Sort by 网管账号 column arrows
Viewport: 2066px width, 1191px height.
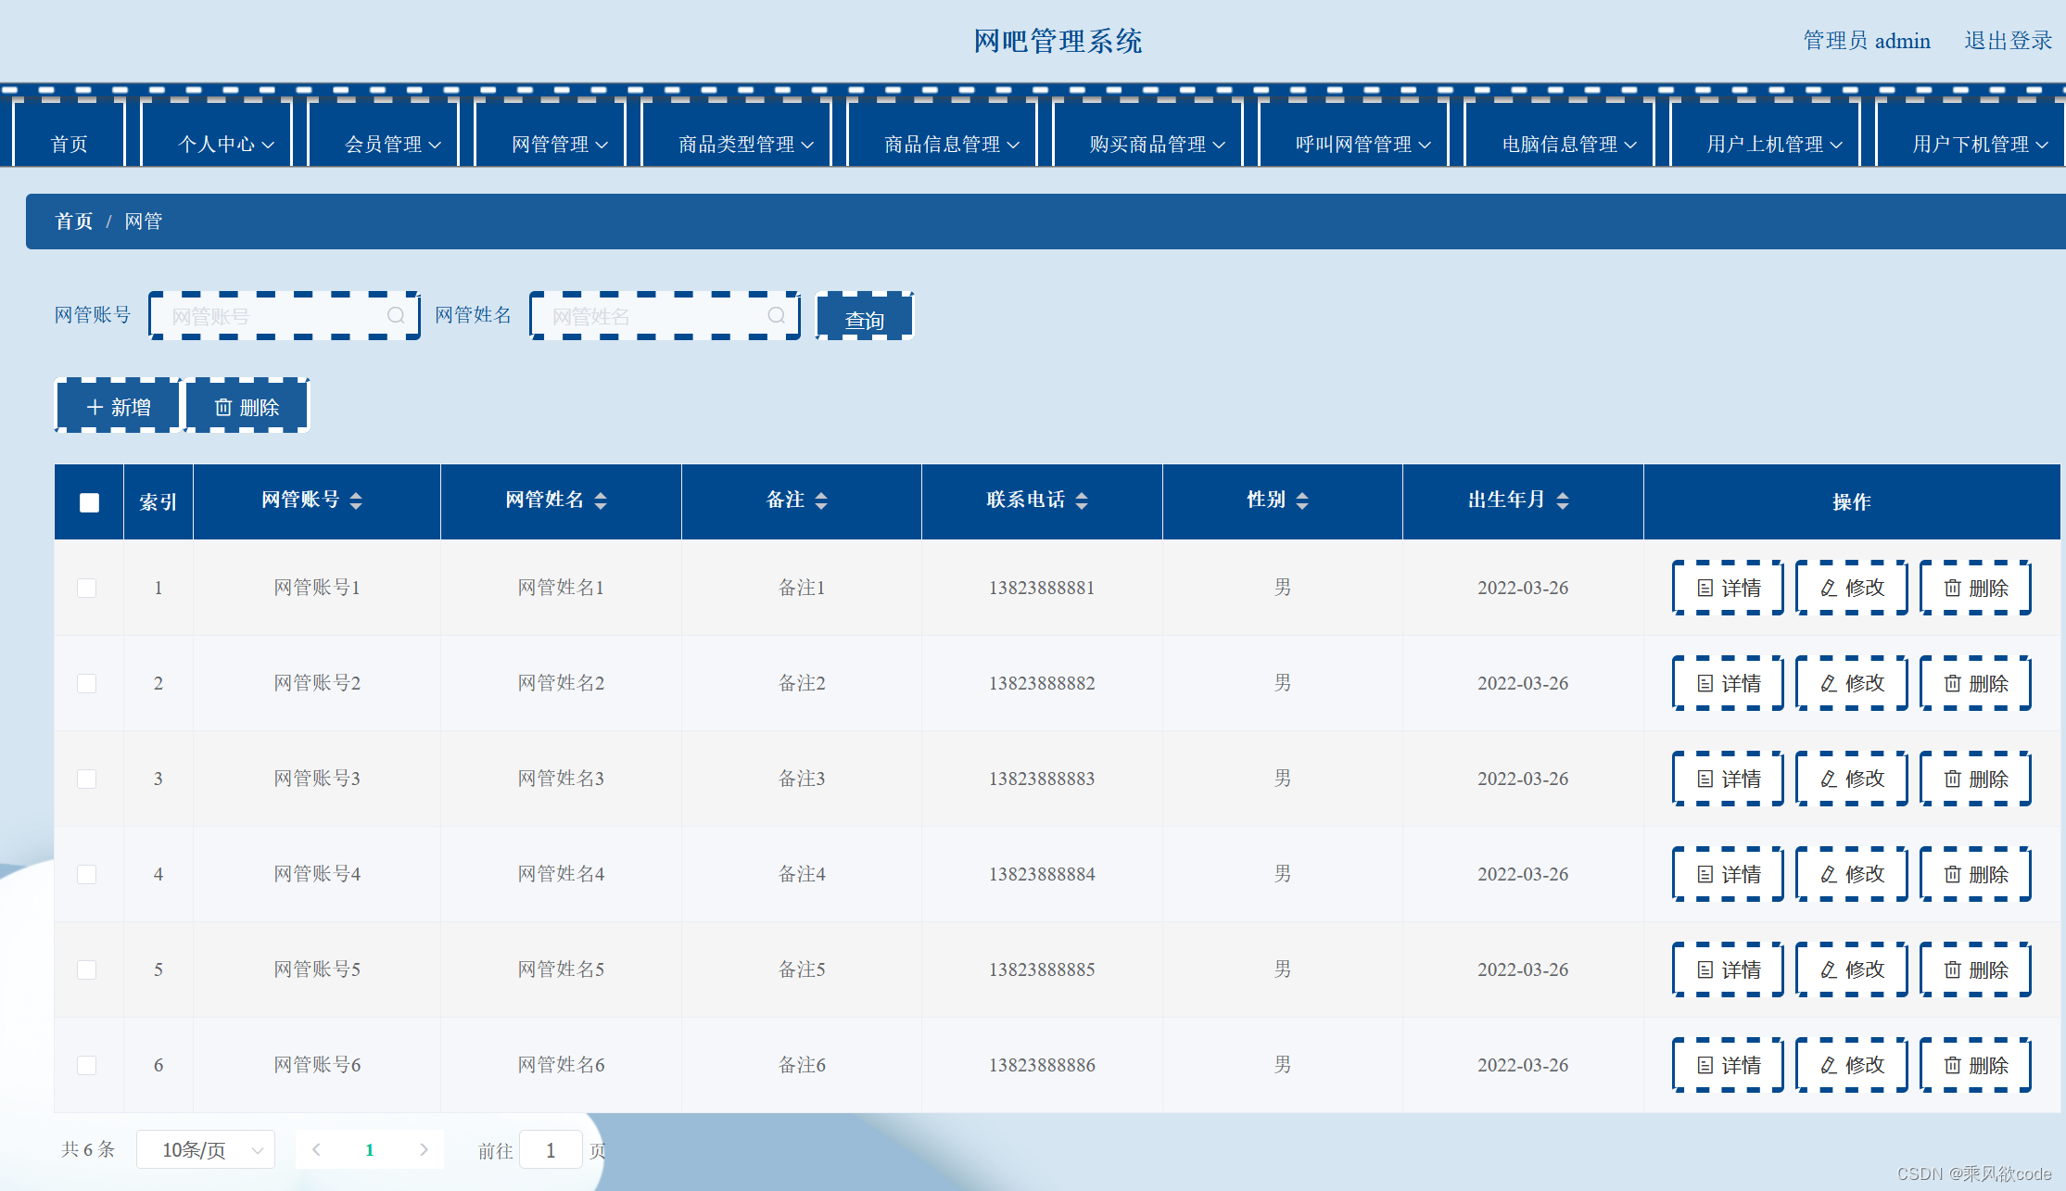356,500
